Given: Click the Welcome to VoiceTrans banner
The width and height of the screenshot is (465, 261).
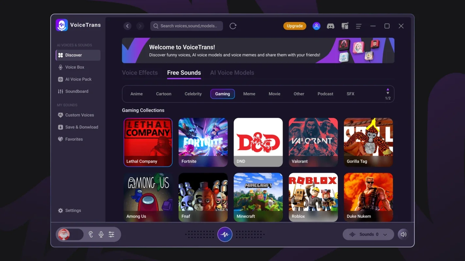Looking at the screenshot, I should pos(258,51).
